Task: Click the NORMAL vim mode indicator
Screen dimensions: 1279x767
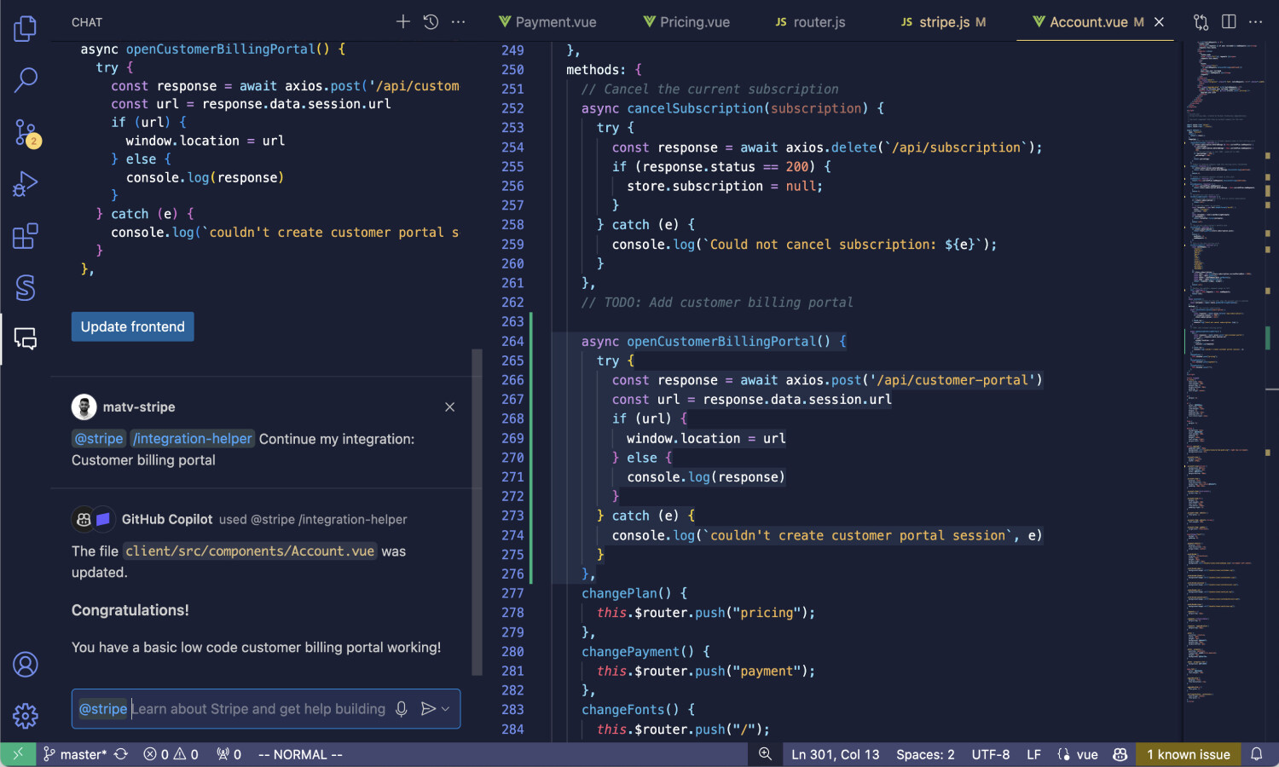Action: coord(300,754)
